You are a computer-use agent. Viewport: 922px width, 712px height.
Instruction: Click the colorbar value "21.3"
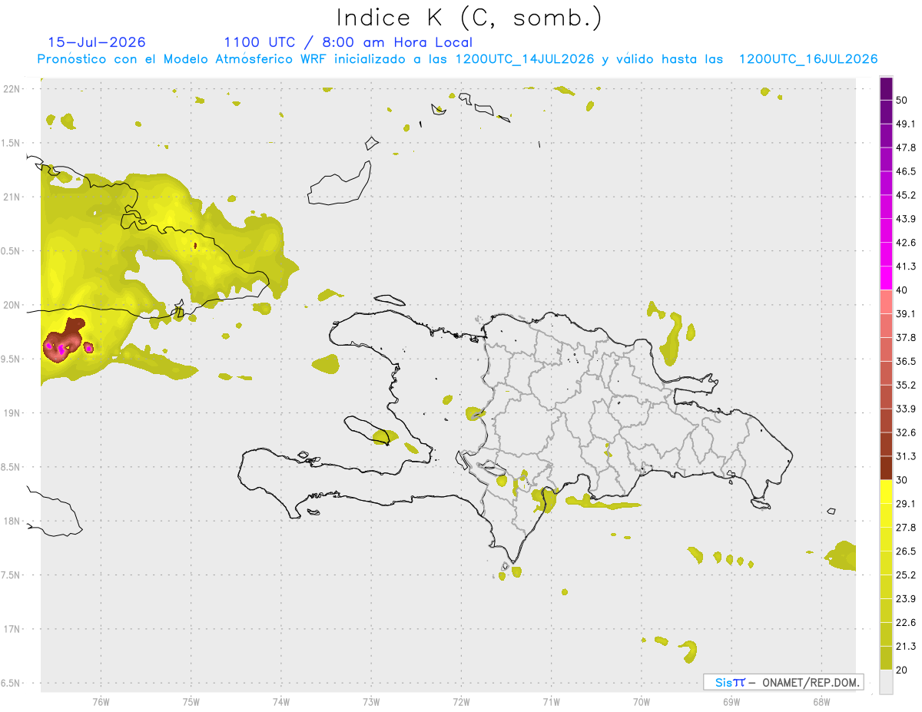[x=906, y=646]
